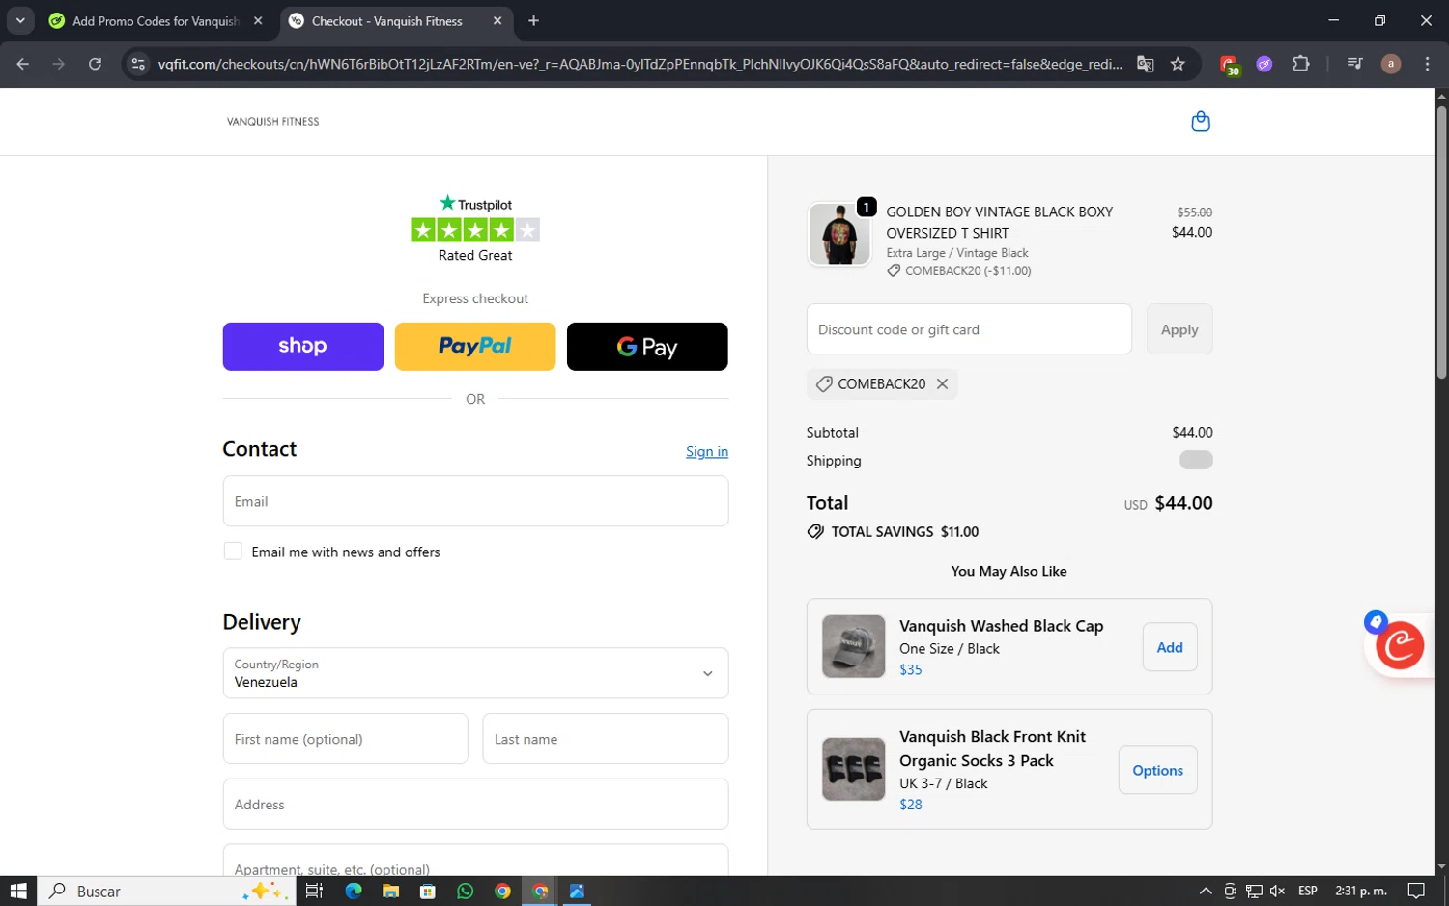This screenshot has width=1449, height=906.
Task: Select the First name field
Action: coord(345,739)
